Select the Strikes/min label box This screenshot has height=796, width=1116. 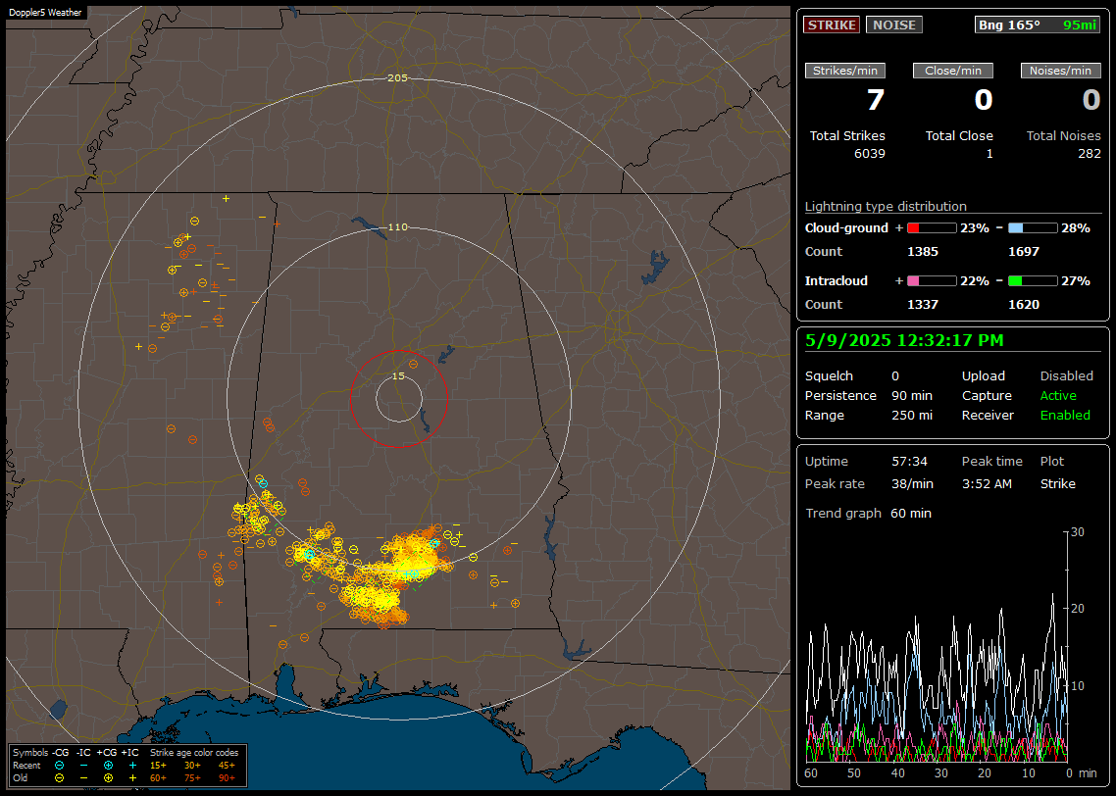[x=844, y=71]
